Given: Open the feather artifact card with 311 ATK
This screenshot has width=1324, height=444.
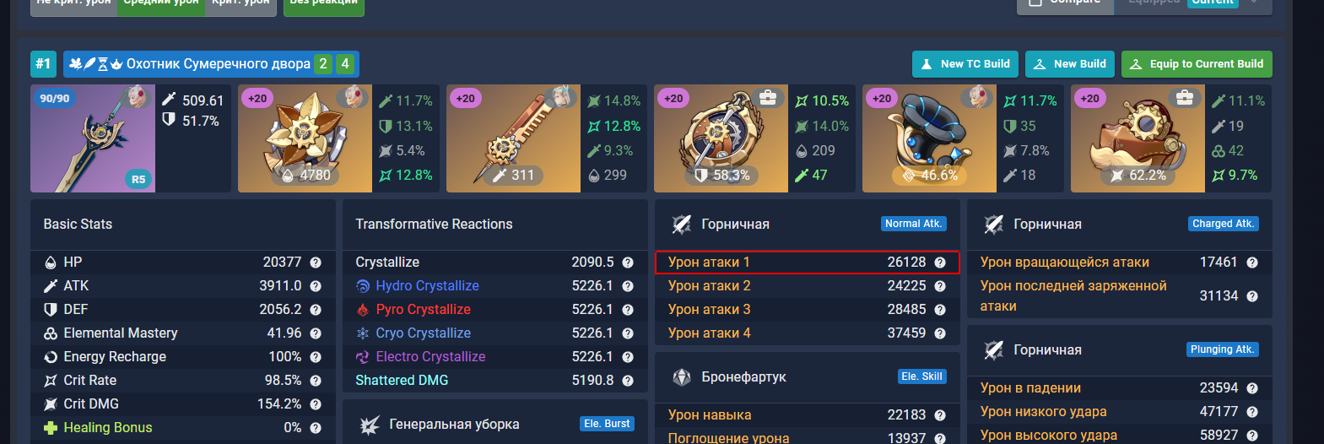Looking at the screenshot, I should click(x=547, y=138).
